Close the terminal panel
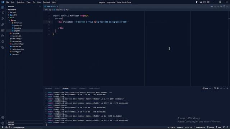Viewport: 230px width, 129px height. (227, 89)
